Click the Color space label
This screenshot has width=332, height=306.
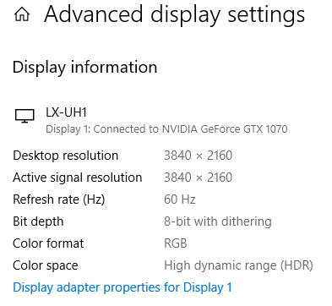coord(46,265)
